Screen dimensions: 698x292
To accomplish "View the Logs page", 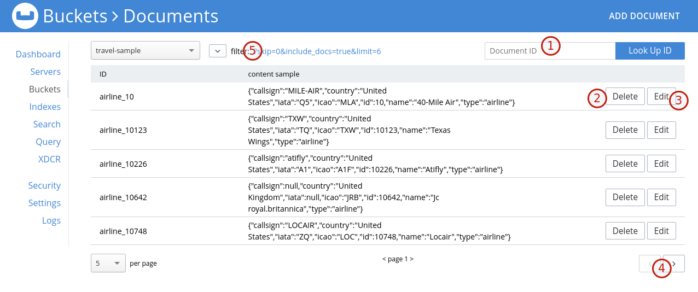I will click(x=51, y=220).
